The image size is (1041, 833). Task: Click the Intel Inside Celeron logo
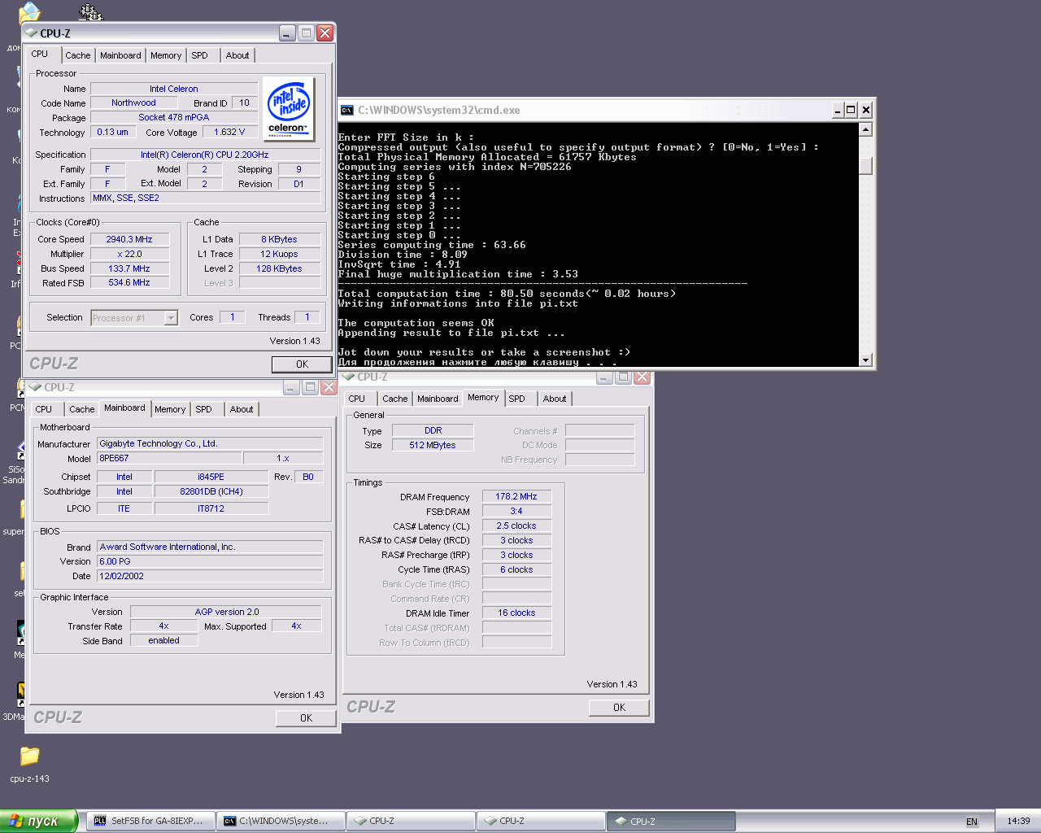click(x=289, y=109)
